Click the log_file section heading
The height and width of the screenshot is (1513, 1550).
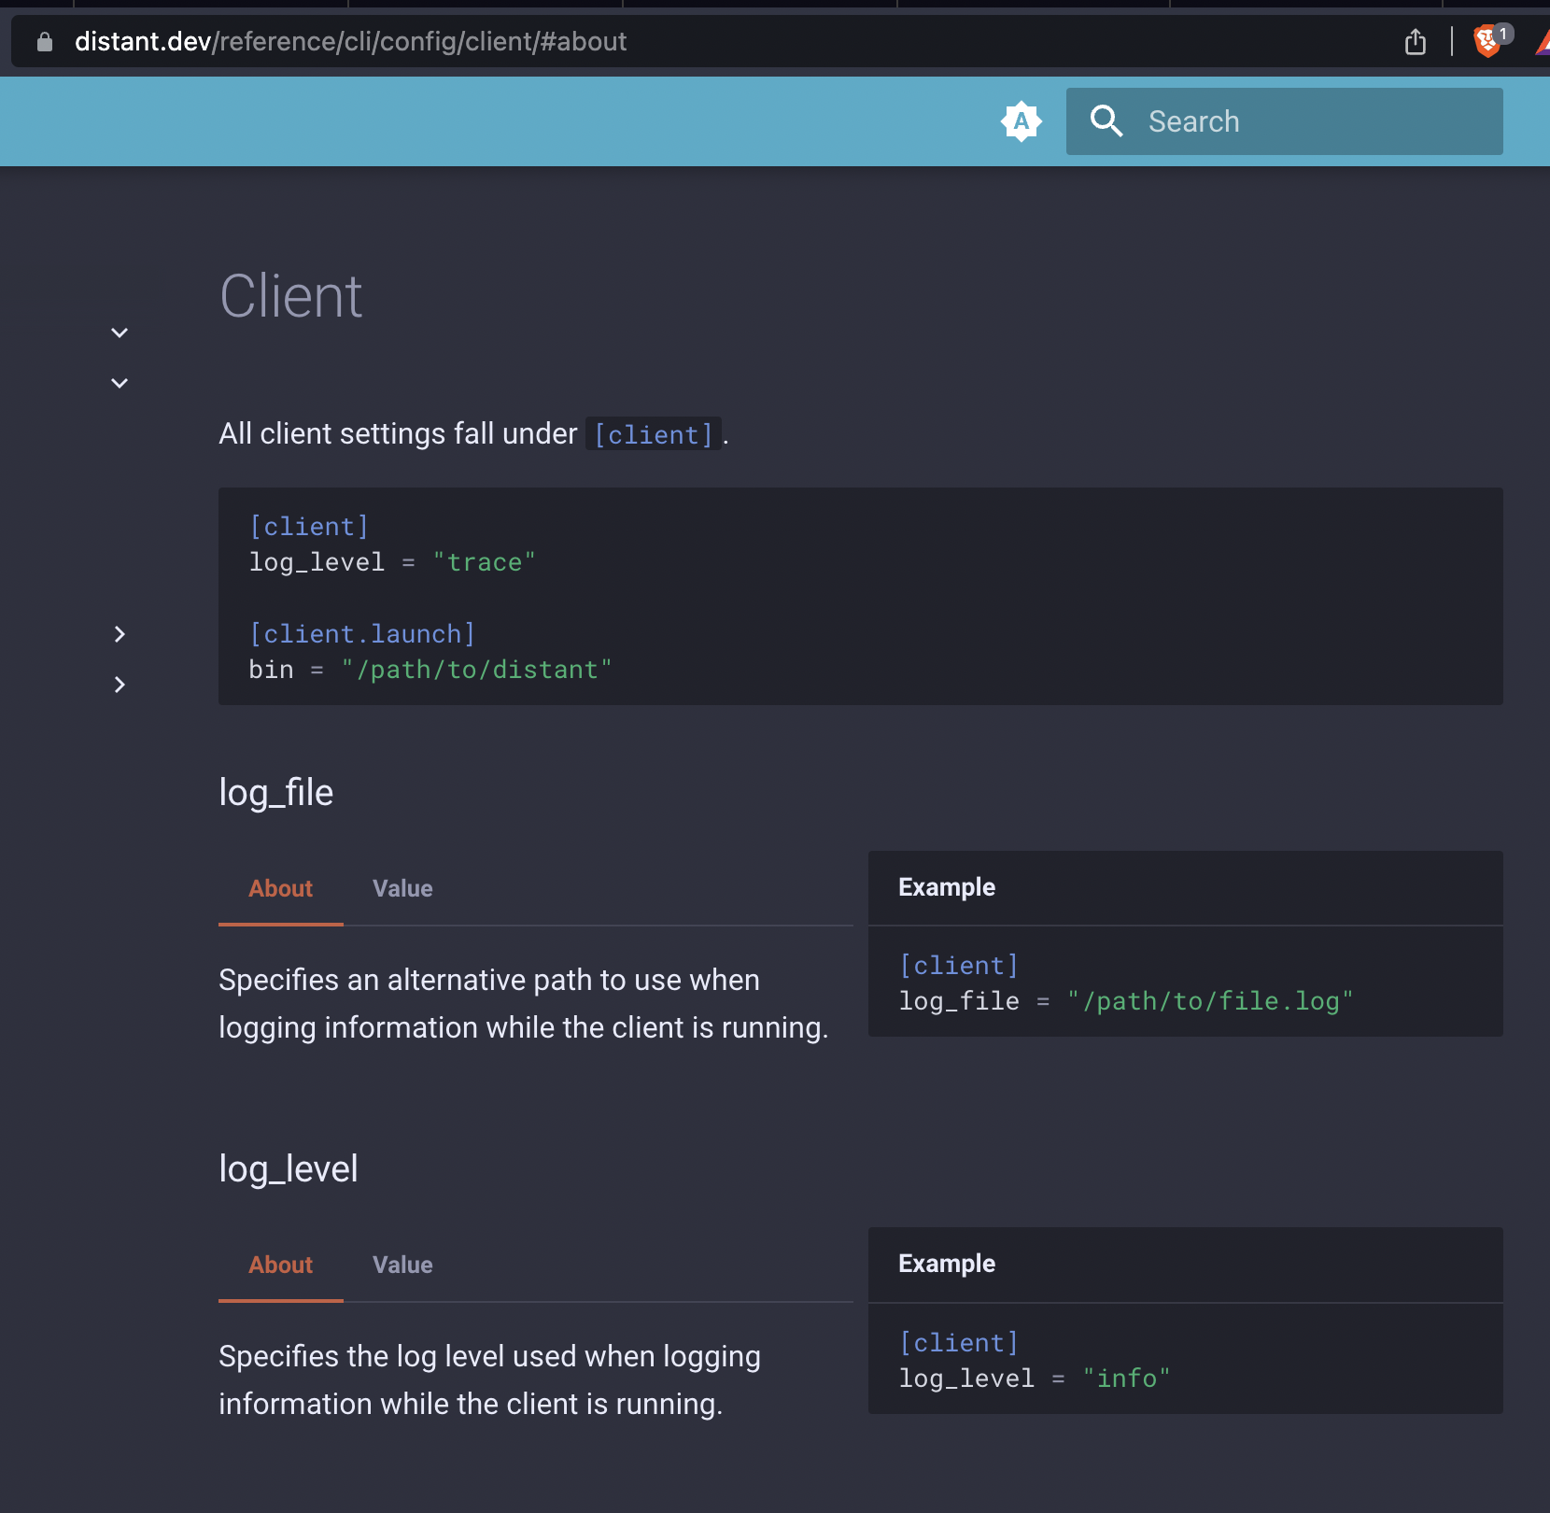276,793
